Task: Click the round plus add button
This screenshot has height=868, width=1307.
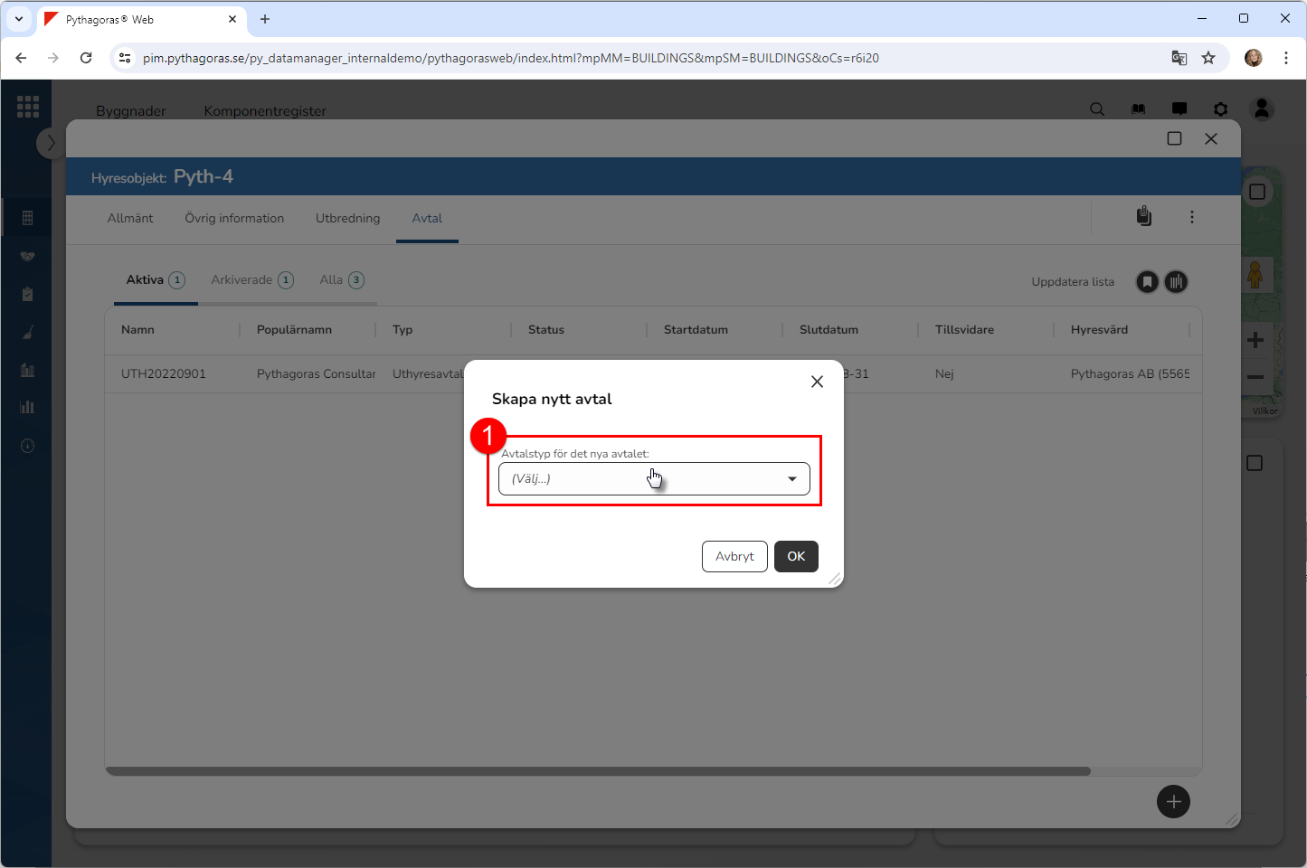Action: click(x=1173, y=802)
